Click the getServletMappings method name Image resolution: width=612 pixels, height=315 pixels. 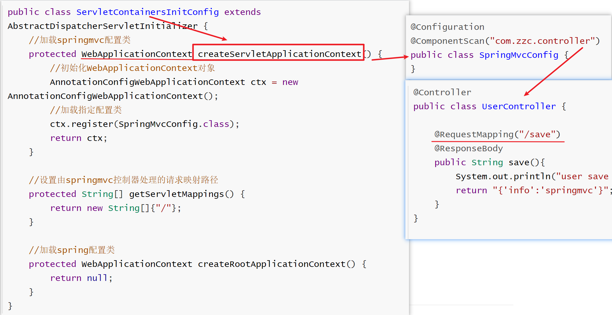[177, 194]
